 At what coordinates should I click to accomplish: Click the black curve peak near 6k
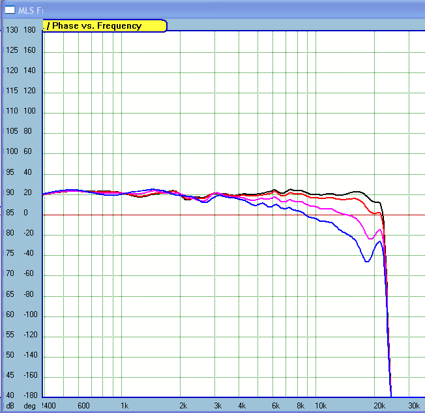point(274,190)
